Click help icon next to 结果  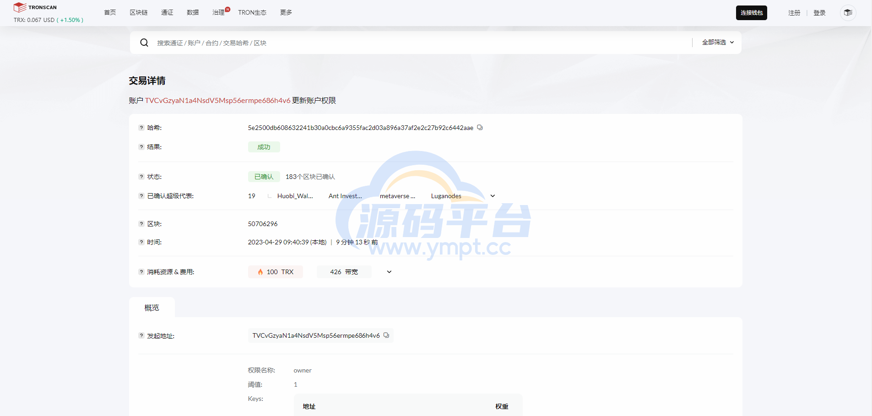tap(141, 147)
